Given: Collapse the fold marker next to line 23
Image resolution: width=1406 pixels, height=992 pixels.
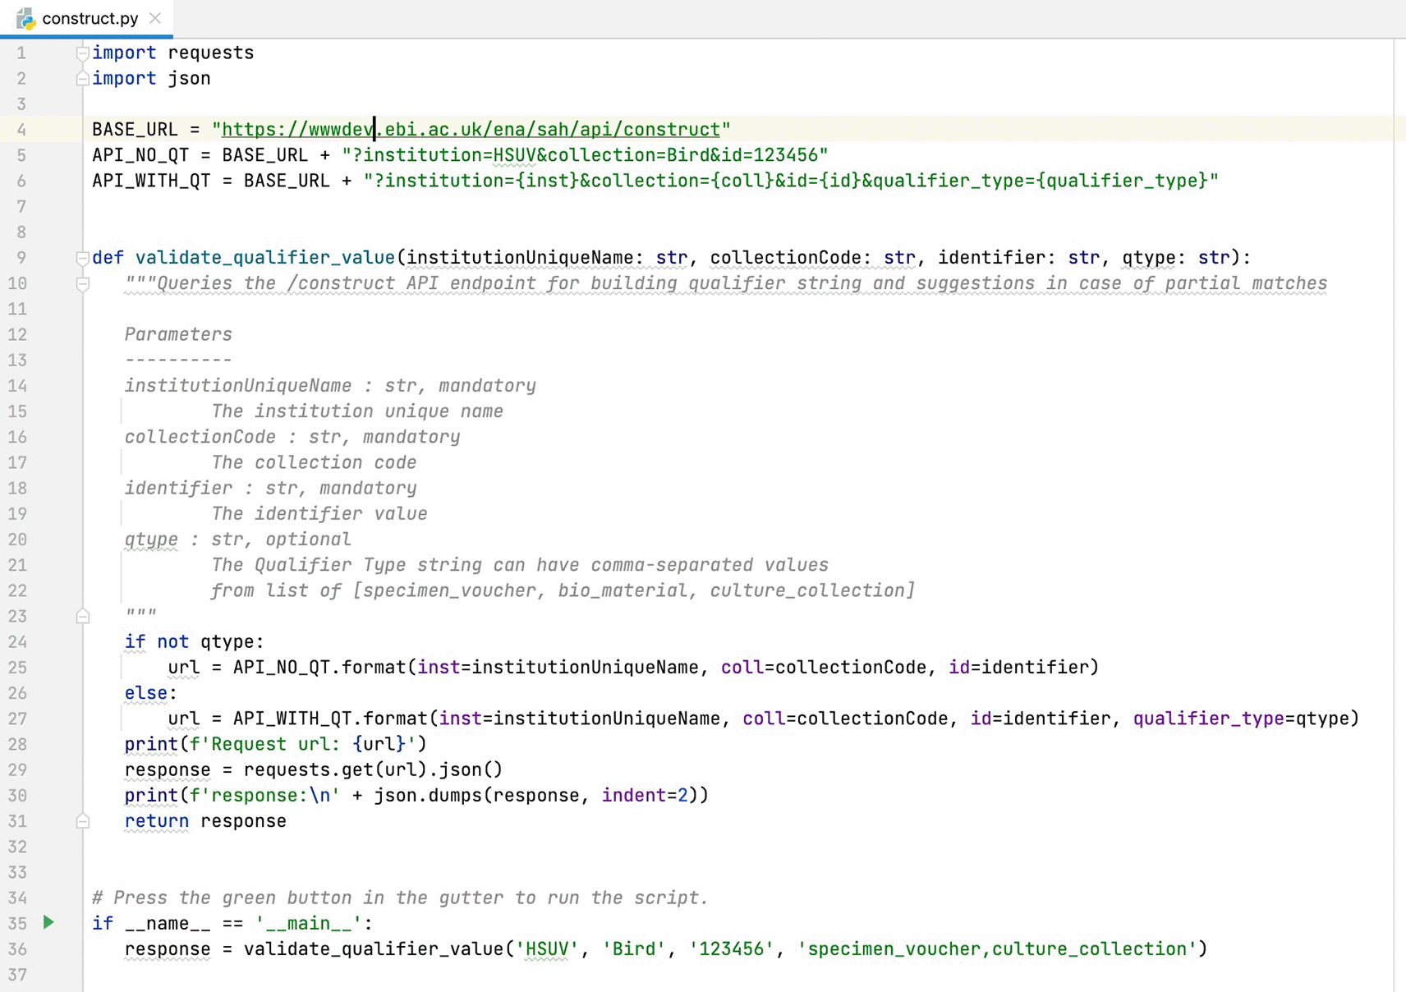Looking at the screenshot, I should point(82,615).
